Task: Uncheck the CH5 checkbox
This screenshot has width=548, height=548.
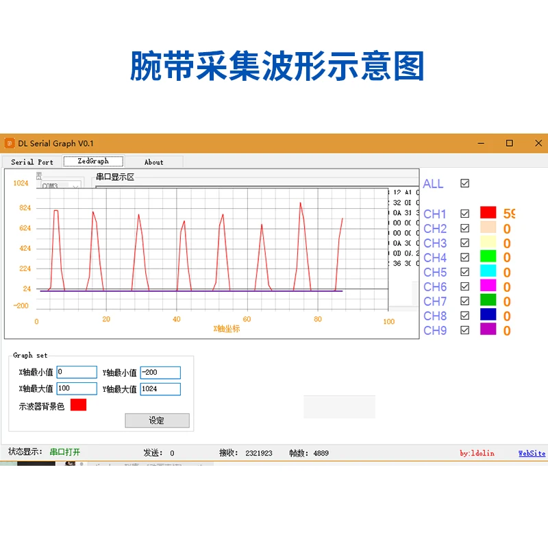Action: point(465,272)
